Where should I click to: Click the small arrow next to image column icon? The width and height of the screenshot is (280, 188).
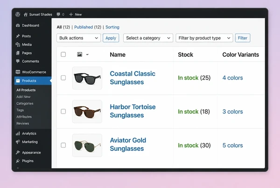tap(87, 54)
